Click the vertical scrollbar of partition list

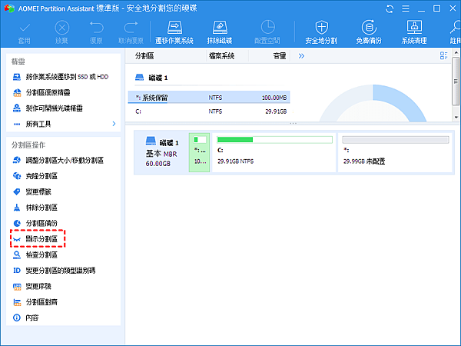tap(456, 81)
